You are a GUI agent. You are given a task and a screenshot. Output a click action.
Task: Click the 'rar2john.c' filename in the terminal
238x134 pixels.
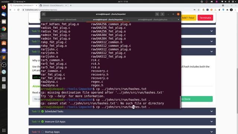tap(49, 50)
